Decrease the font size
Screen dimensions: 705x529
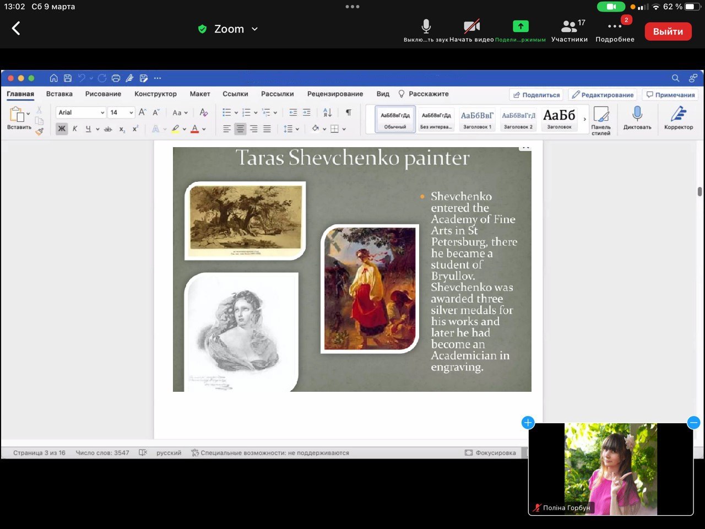pyautogui.click(x=156, y=112)
